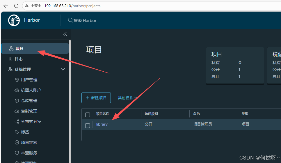Image resolution: width=281 pixels, height=163 pixels.
Task: Click the plus icon in 新建项目
Action: click(88, 98)
